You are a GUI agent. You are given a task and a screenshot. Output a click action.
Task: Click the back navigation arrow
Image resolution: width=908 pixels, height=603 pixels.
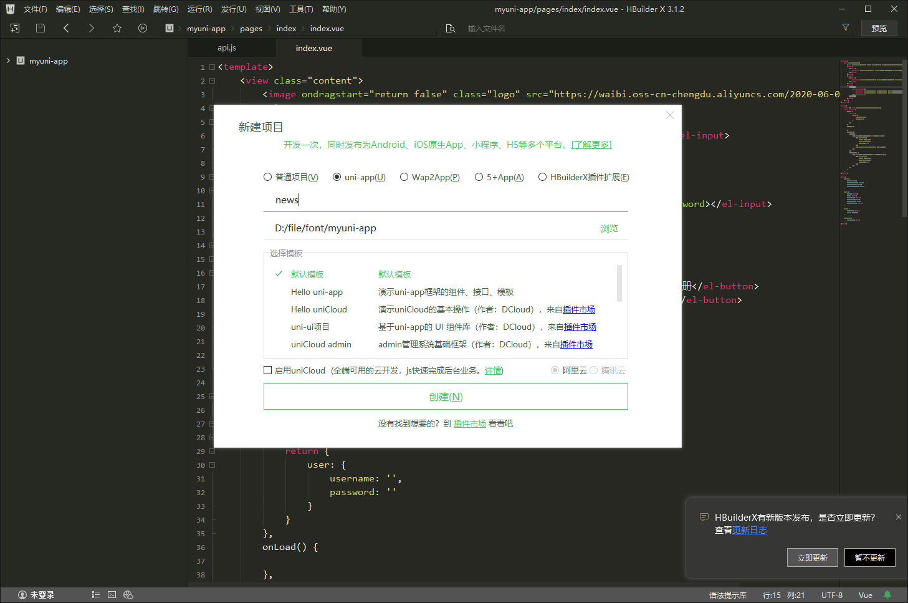click(66, 28)
